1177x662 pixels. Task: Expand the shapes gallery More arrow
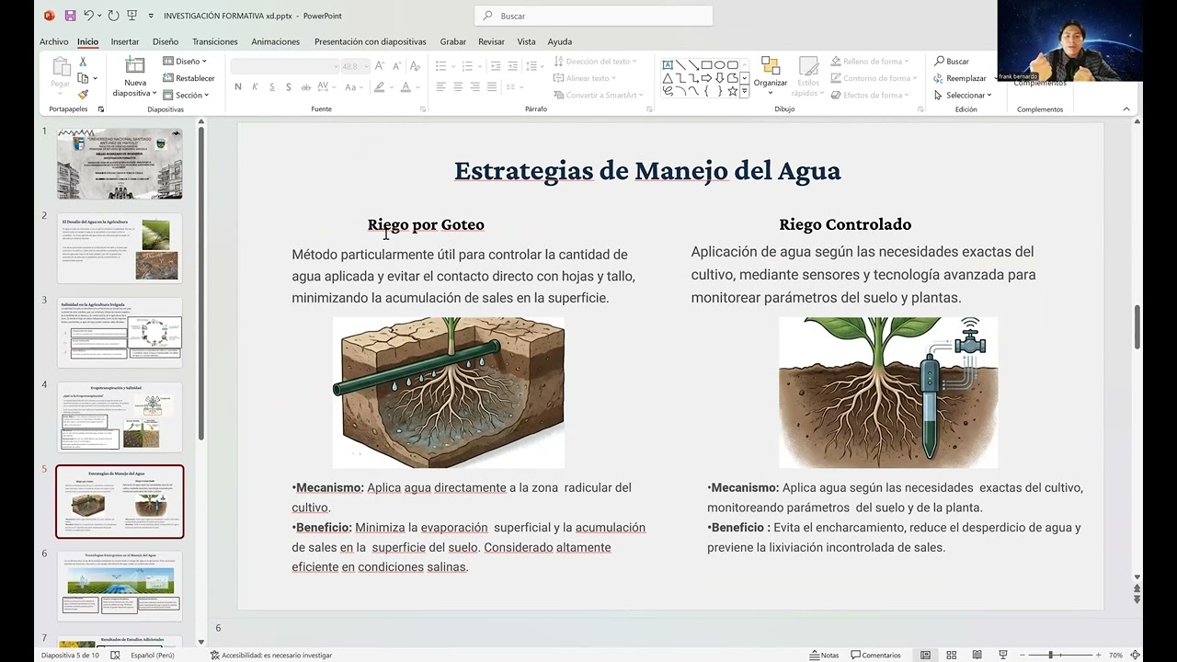pyautogui.click(x=744, y=92)
